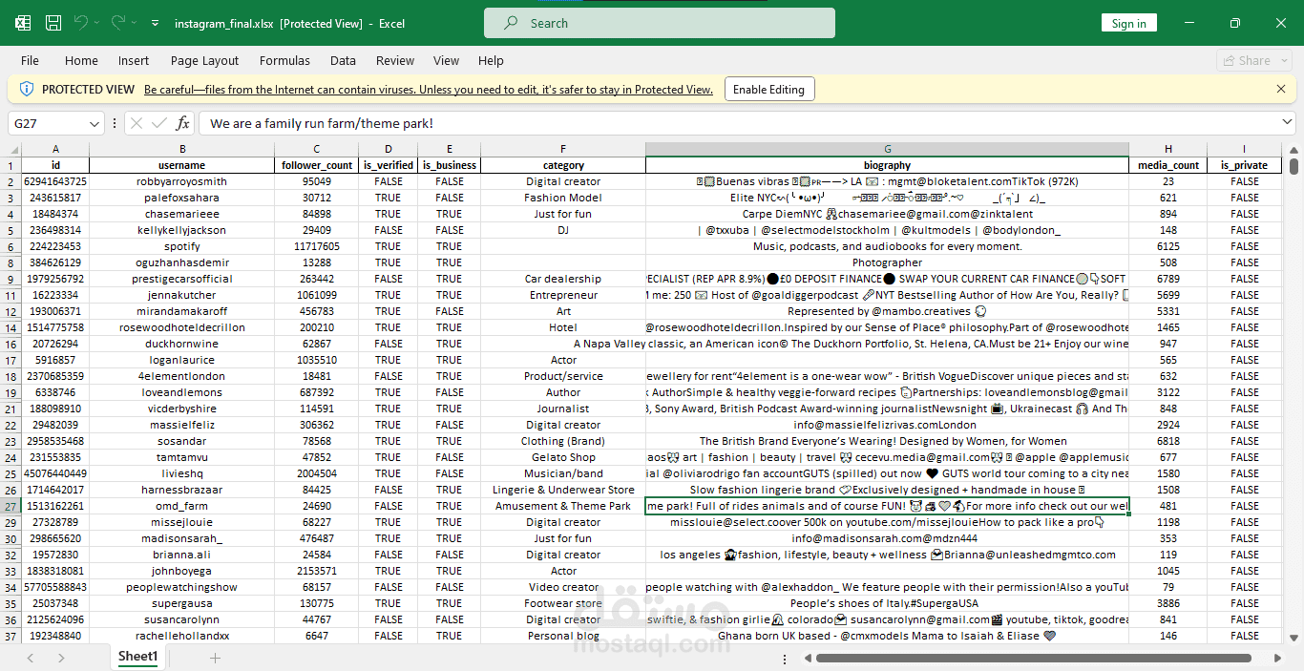Click the vertical scrollbar up arrow

(x=1294, y=149)
